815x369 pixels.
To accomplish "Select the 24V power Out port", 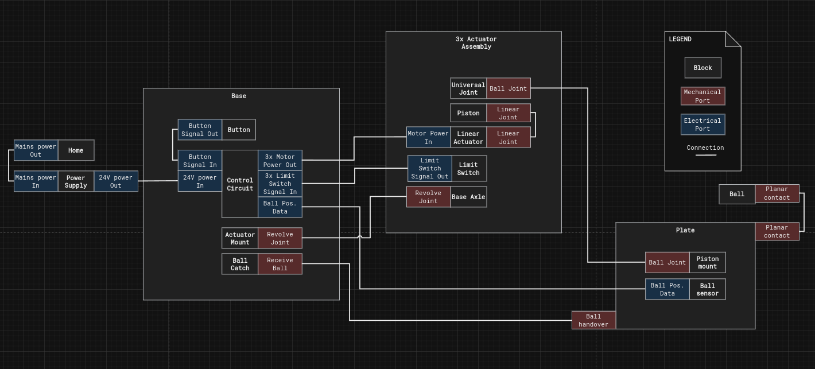I will 116,181.
